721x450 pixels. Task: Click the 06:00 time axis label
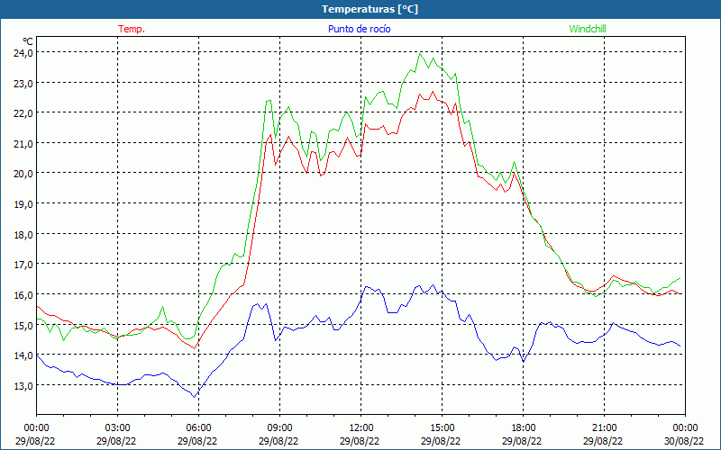198,428
